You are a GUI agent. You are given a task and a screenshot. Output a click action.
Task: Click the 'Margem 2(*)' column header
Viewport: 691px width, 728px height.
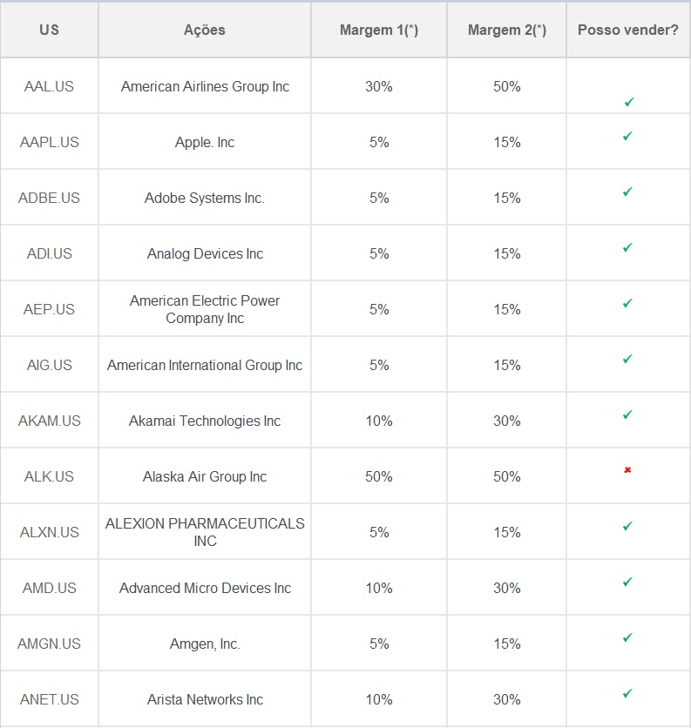coord(506,30)
